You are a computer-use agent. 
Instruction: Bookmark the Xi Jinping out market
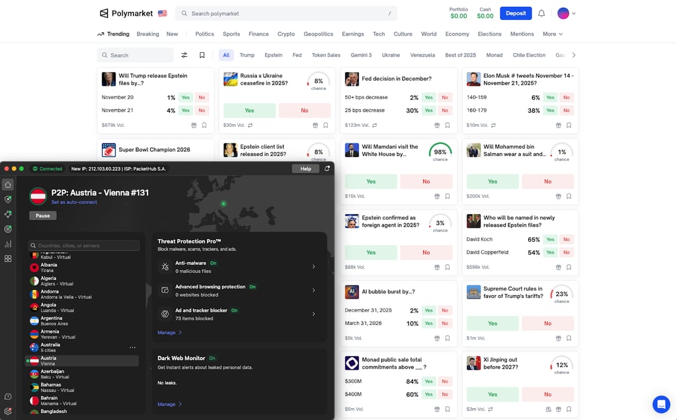pyautogui.click(x=569, y=409)
